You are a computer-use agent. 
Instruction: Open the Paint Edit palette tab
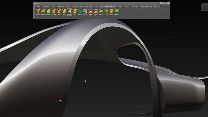61,6
